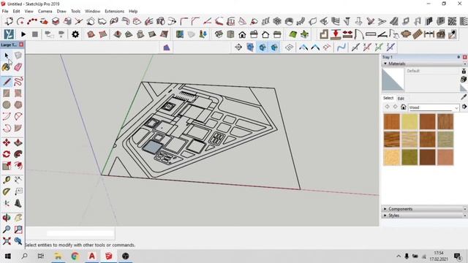The width and height of the screenshot is (468, 263).
Task: Pick the Scale tool
Action: 7,166
